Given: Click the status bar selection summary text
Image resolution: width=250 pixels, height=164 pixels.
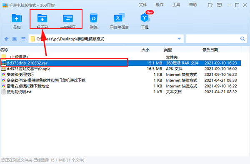Looking at the screenshot, I should (x=43, y=160).
